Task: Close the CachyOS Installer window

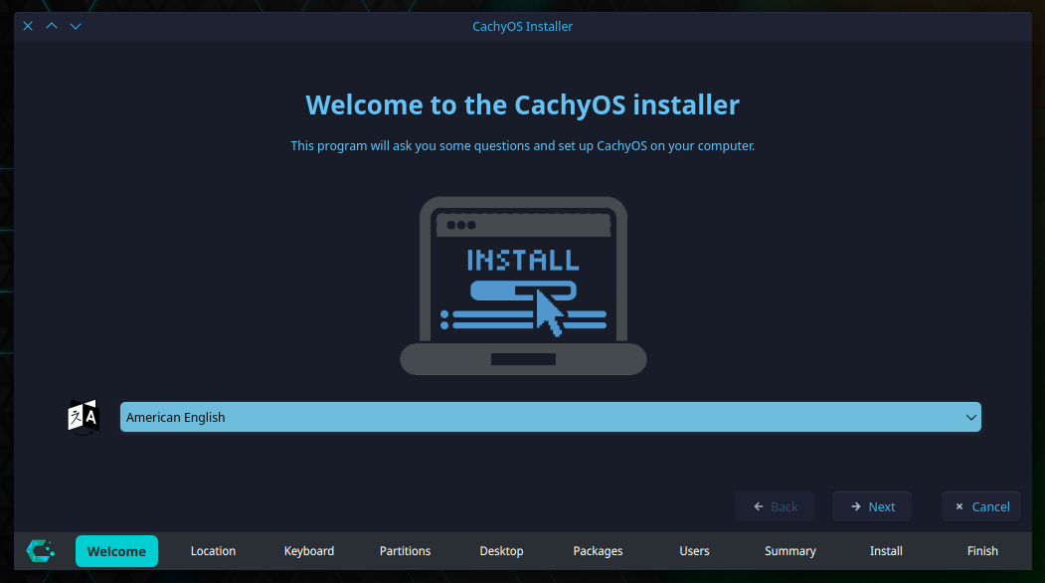Action: pyautogui.click(x=28, y=26)
